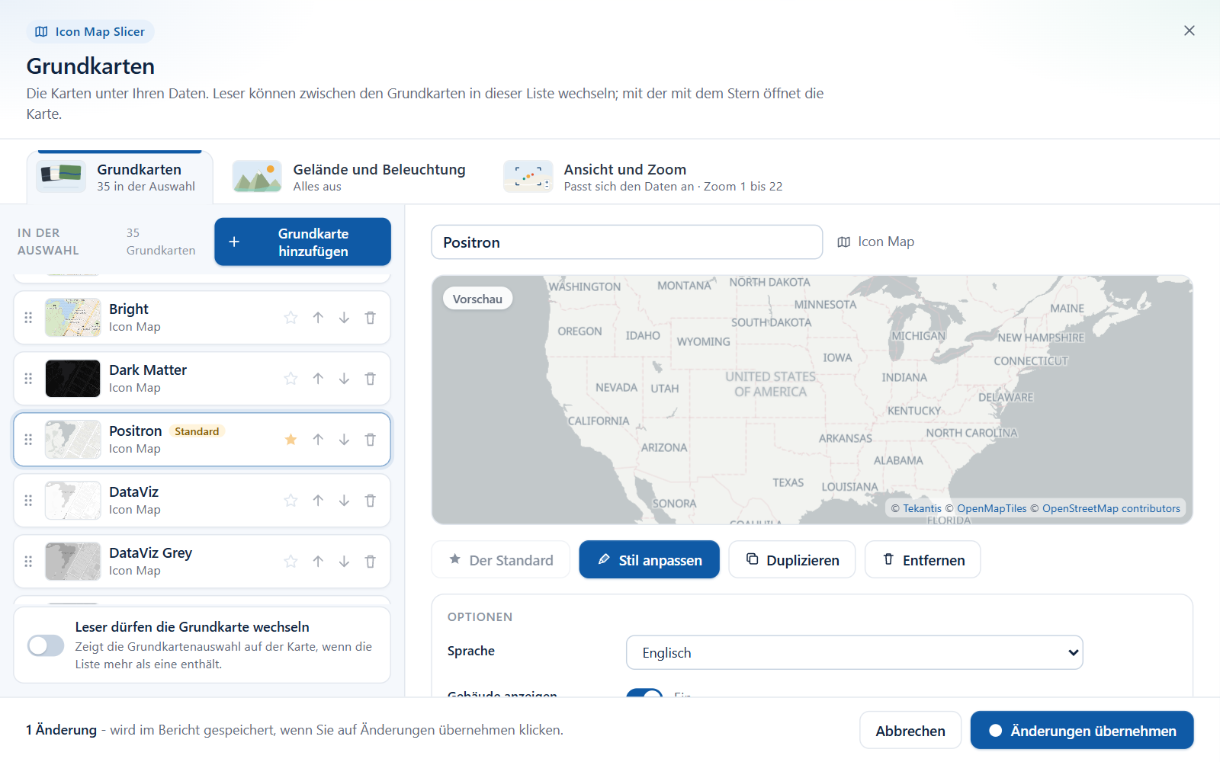The width and height of the screenshot is (1220, 762).
Task: Move DataViz Grey down with the arrow icon
Action: click(344, 562)
